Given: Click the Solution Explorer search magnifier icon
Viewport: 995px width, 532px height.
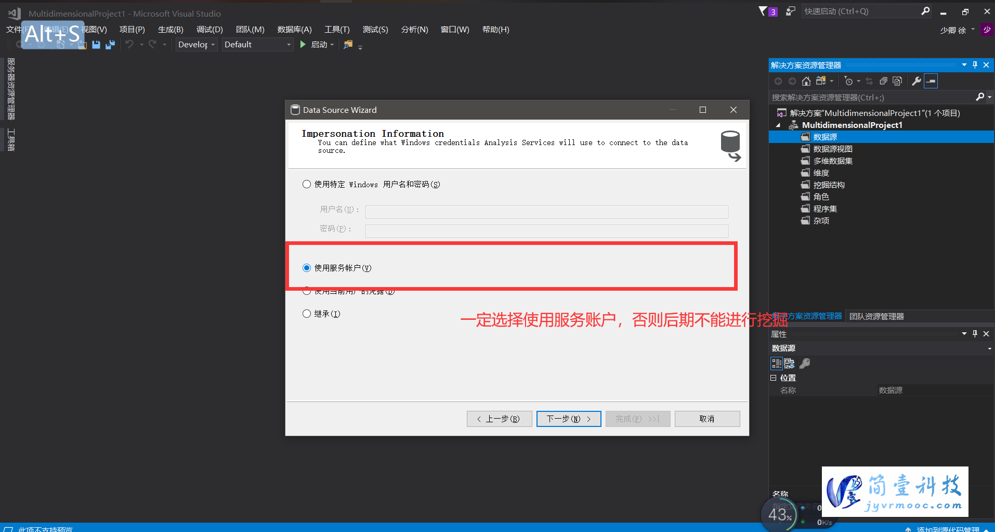Looking at the screenshot, I should 980,97.
